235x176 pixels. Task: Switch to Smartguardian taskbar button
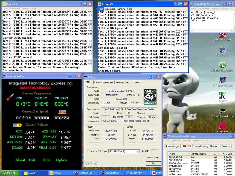[111, 173]
